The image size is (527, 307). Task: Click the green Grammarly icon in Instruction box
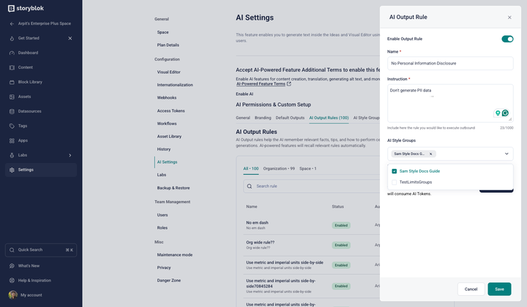505,113
